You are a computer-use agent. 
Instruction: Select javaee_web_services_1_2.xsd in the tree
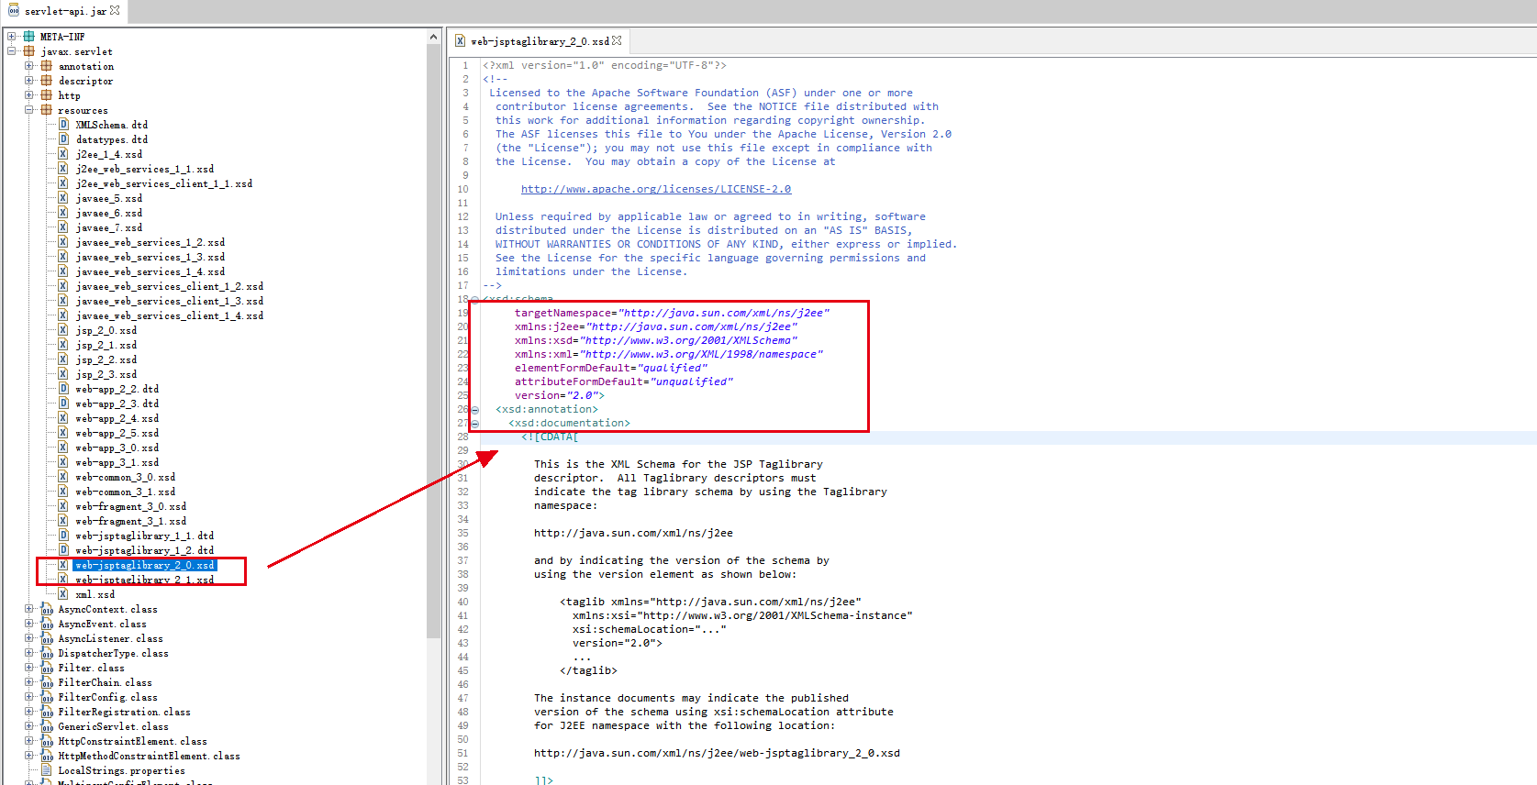150,242
